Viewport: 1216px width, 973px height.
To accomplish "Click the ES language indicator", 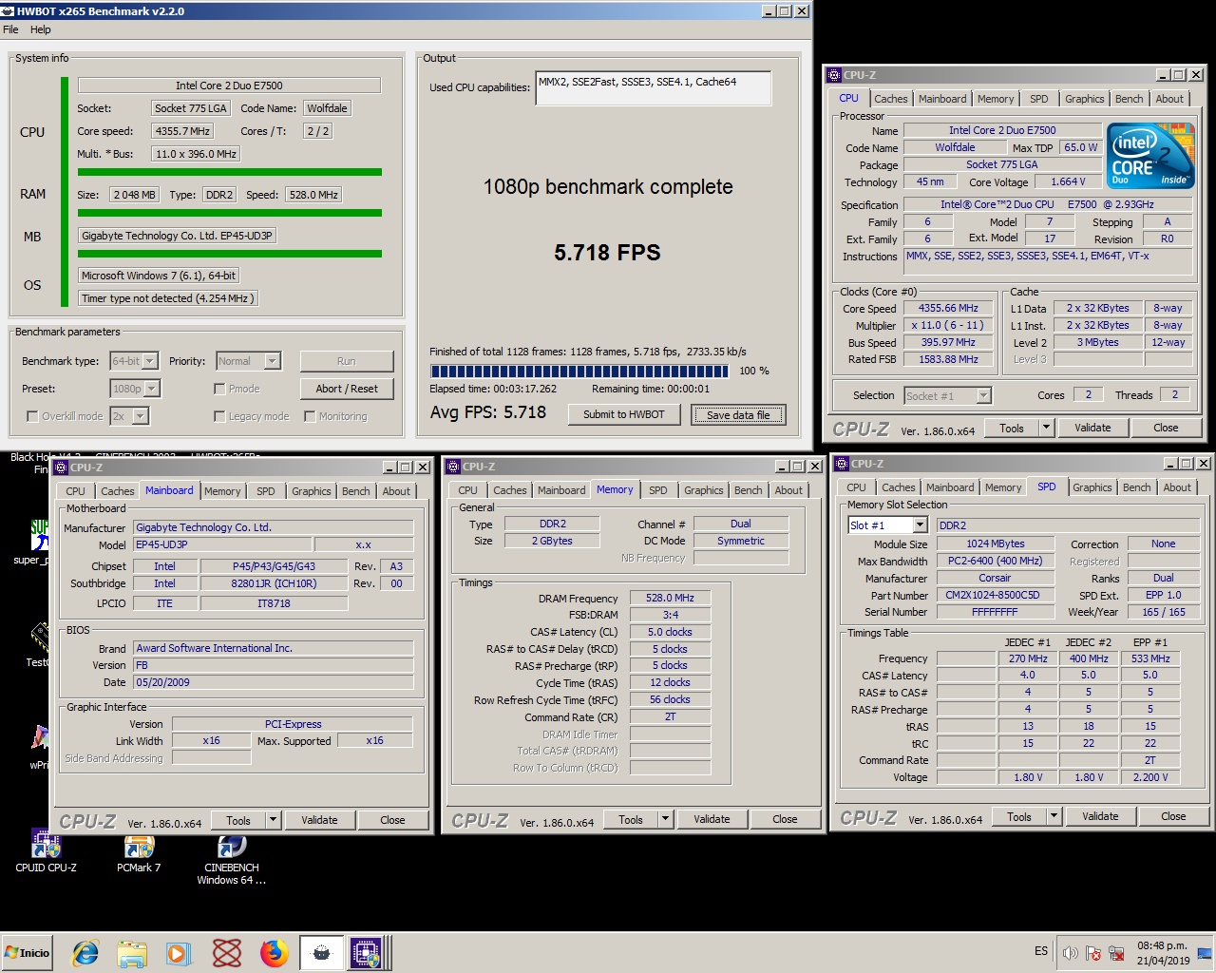I will click(x=1041, y=951).
